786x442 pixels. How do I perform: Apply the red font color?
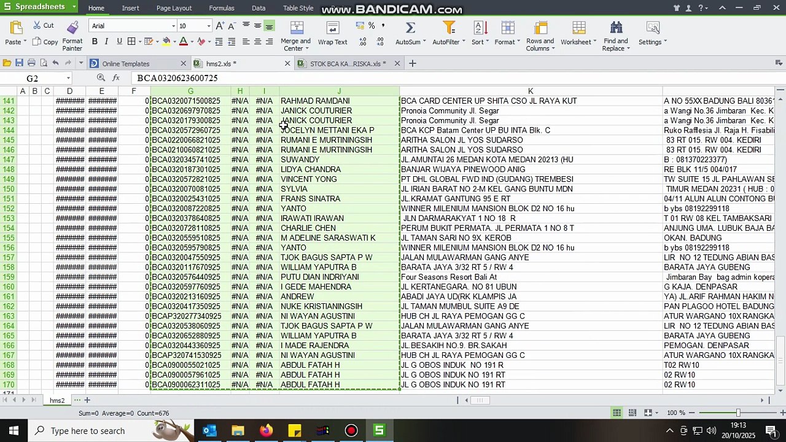[183, 42]
